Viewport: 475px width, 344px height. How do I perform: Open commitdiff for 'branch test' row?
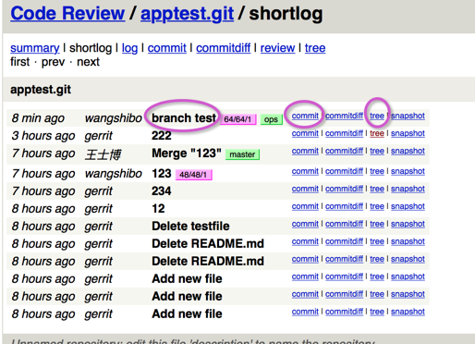point(344,116)
